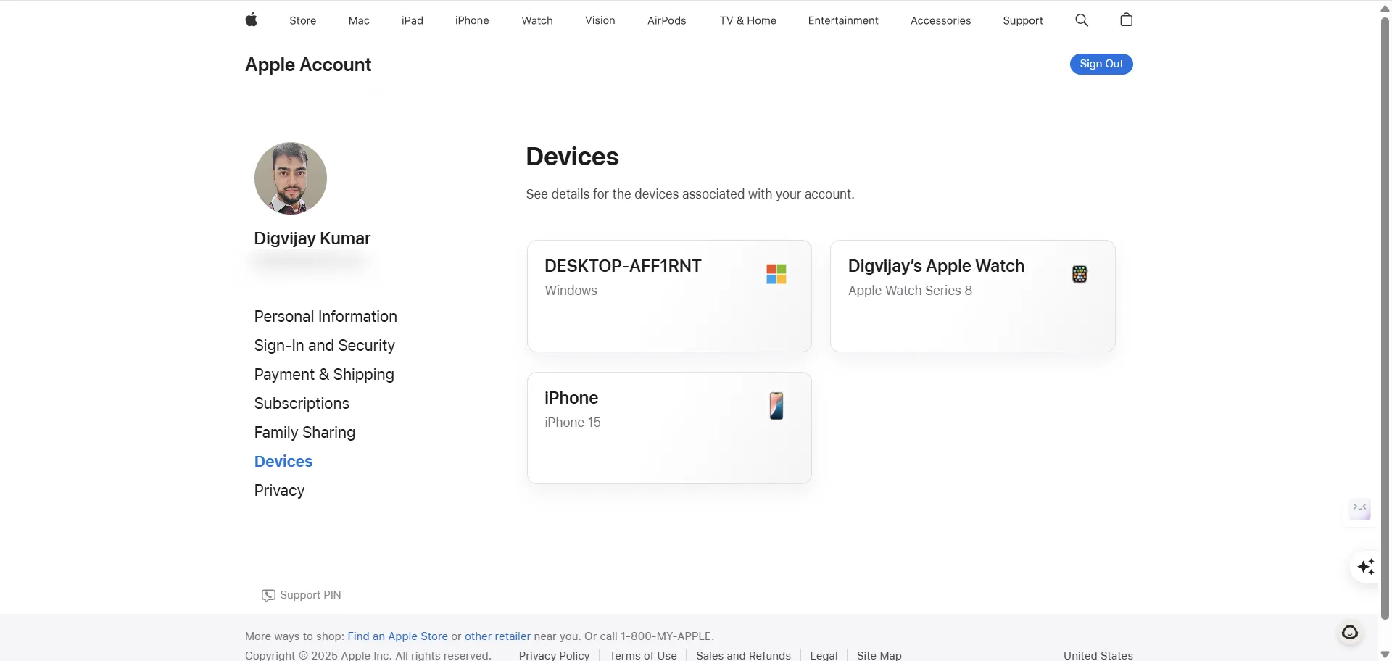Open the Apple logo home menu

coord(252,20)
